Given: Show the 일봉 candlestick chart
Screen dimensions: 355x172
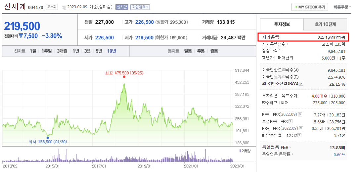Looking at the screenshot, I should pyautogui.click(x=188, y=51).
